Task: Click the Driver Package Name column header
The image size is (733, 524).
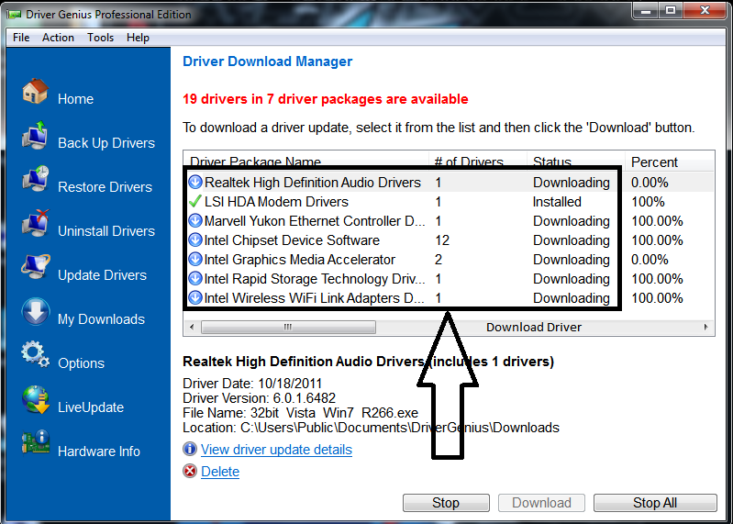Action: [306, 162]
